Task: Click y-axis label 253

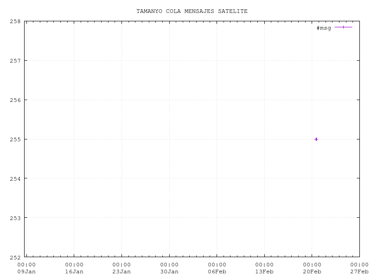Action: (x=15, y=218)
